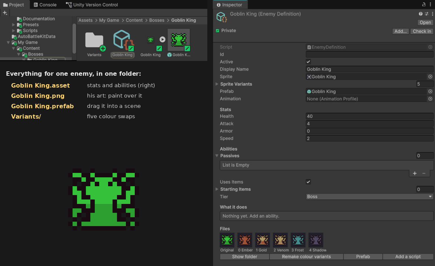
Task: Collapse the Passives list
Action: pos(217,156)
